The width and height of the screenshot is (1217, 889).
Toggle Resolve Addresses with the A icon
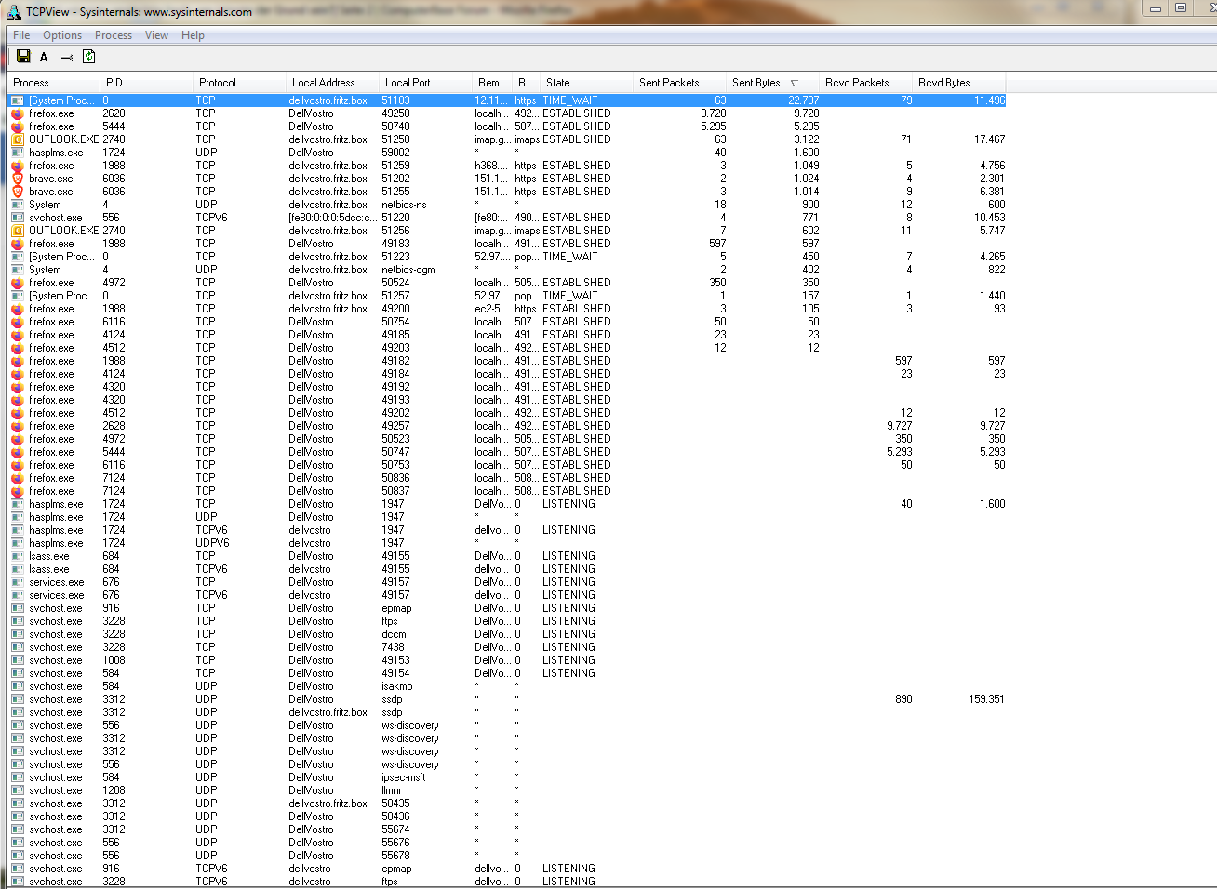(x=44, y=57)
